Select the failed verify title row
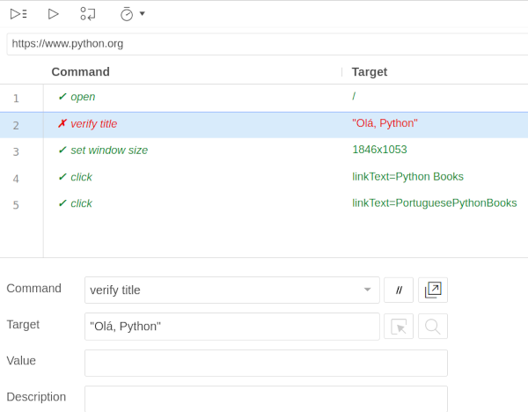 pyautogui.click(x=264, y=125)
